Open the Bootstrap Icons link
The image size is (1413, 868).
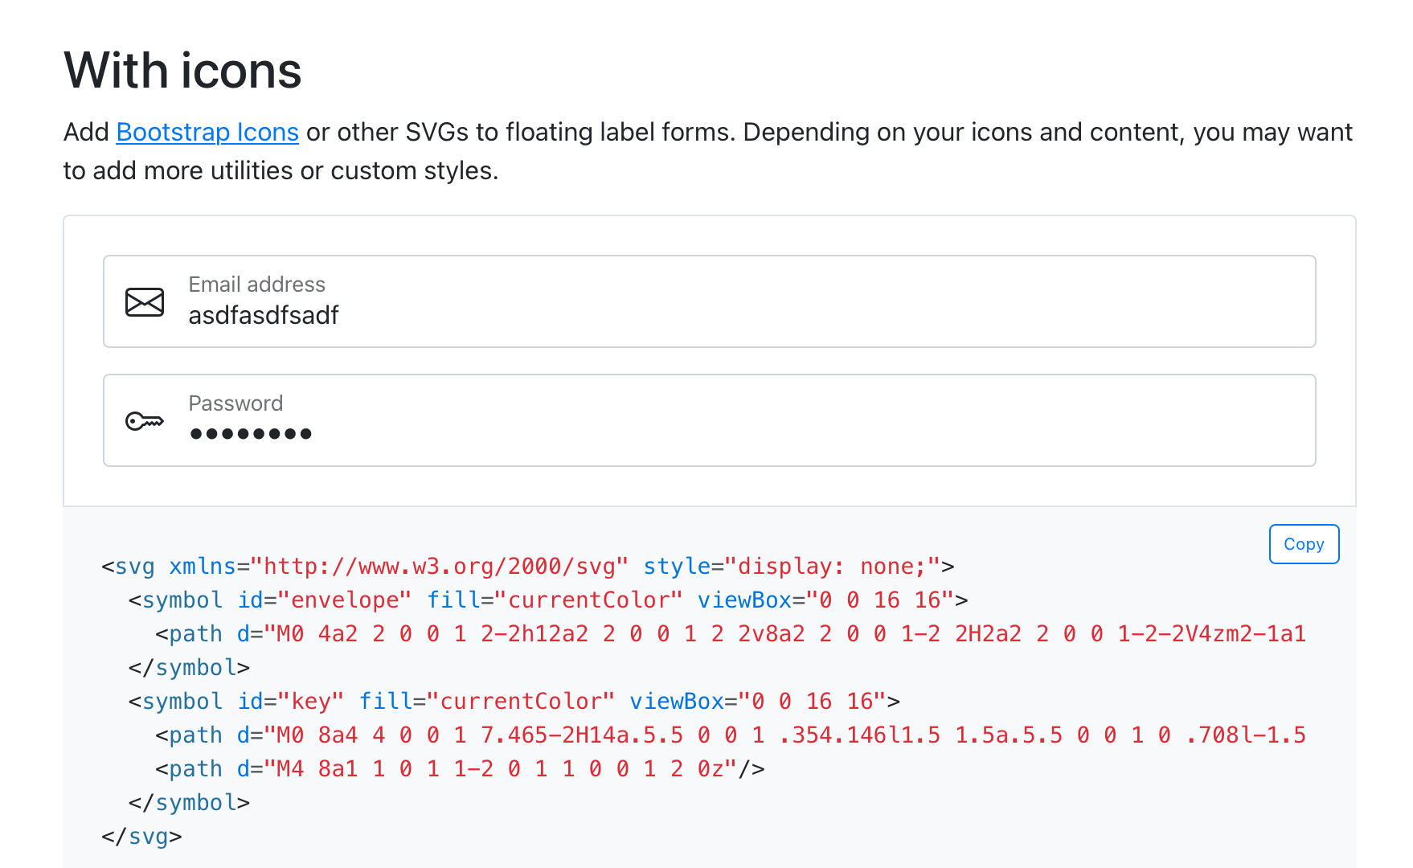(207, 132)
